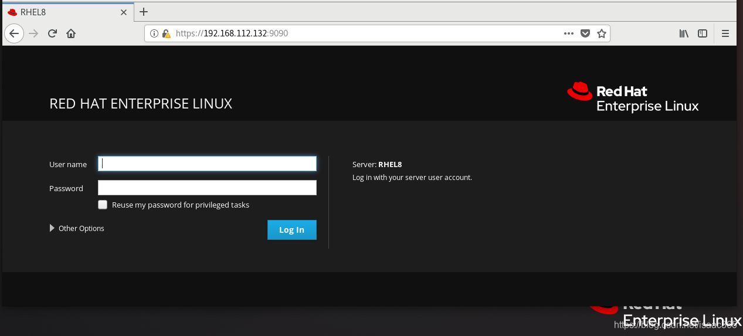This screenshot has width=743, height=336.
Task: Close the RHEL8 tab
Action: 124,12
